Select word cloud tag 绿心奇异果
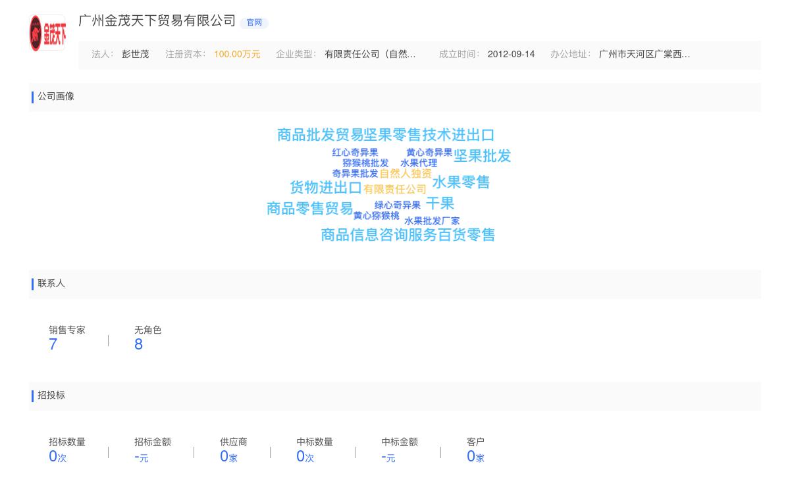The width and height of the screenshot is (790, 495). [398, 205]
